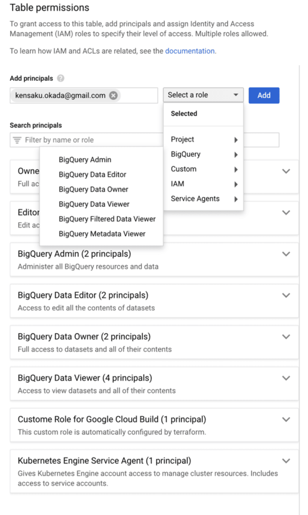Choose the BigQuery Filtered Data Viewer role
Screen dimensions: 308x515
107,219
